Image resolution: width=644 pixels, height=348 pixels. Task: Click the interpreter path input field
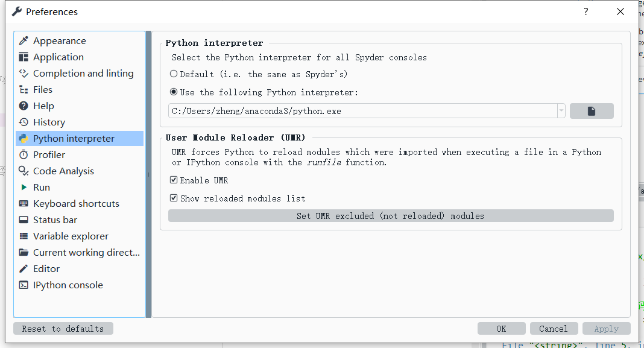362,111
